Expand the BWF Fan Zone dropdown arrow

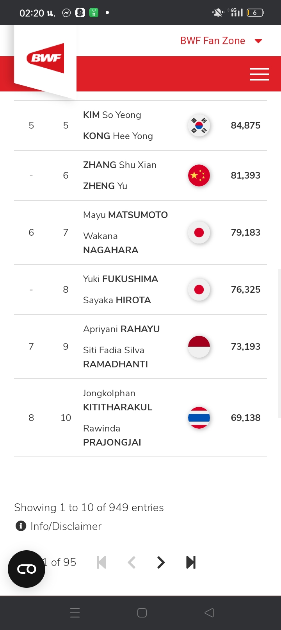click(x=258, y=41)
